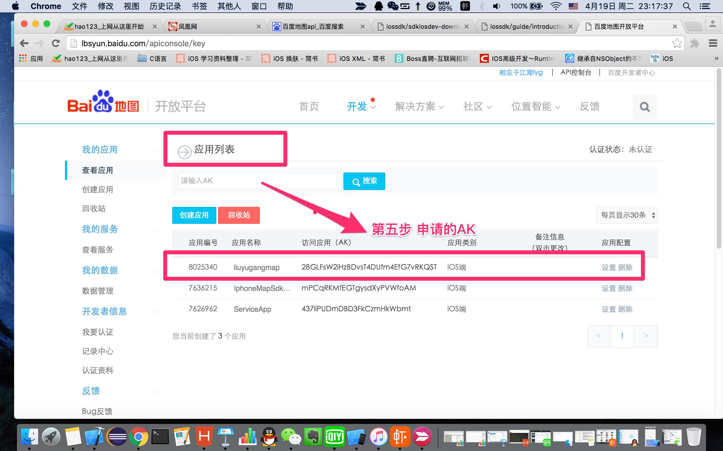Open Notification Center list icon
Viewport: 723px width, 451px height.
point(705,6)
